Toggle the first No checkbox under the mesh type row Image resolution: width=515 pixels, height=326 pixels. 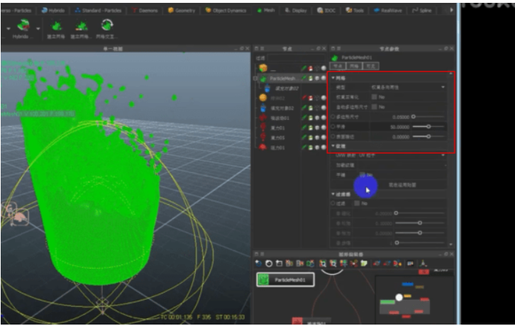click(x=375, y=96)
